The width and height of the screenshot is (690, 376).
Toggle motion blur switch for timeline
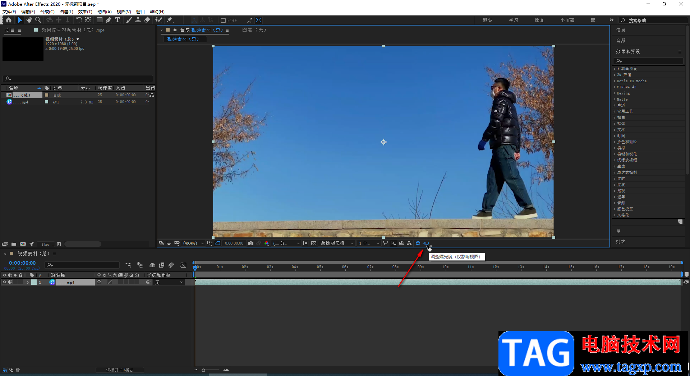click(x=171, y=265)
